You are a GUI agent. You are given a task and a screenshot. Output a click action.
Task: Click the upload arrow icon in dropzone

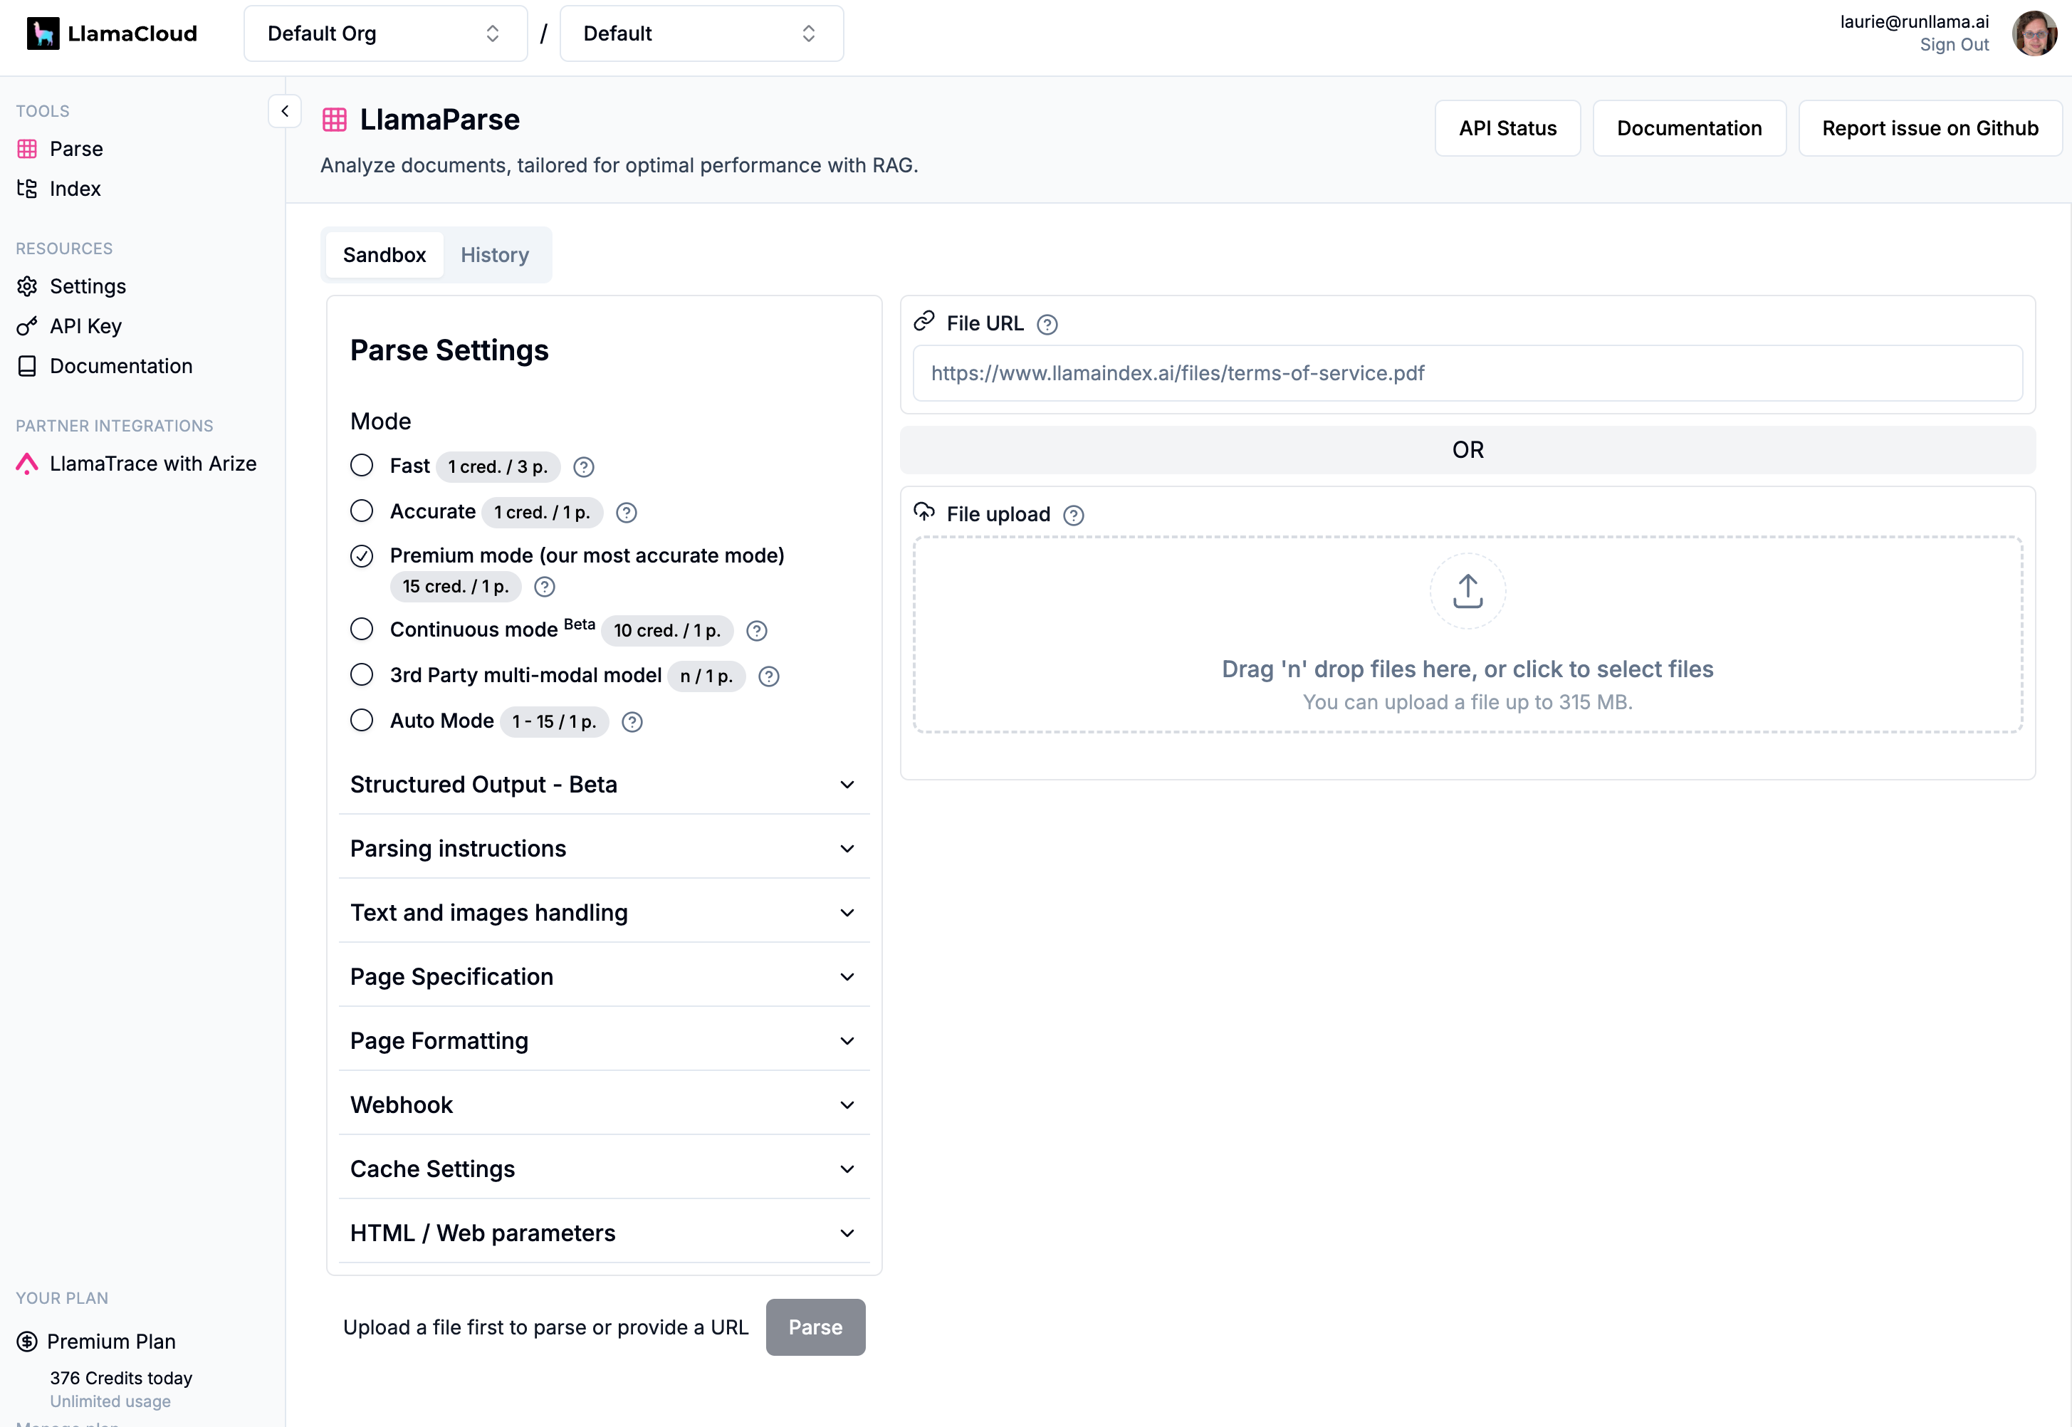pos(1467,591)
